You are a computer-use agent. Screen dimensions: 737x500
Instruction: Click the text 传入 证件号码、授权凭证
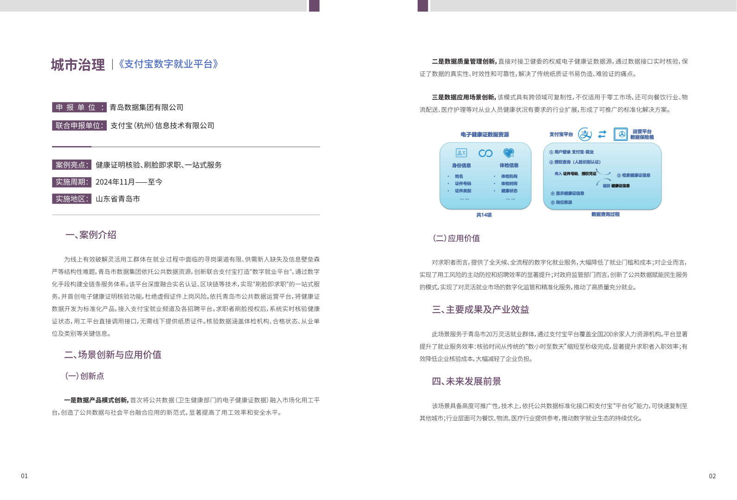click(575, 174)
